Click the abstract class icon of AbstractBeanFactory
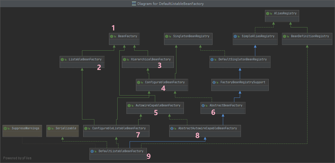The height and width of the screenshot is (163, 335). point(203,105)
